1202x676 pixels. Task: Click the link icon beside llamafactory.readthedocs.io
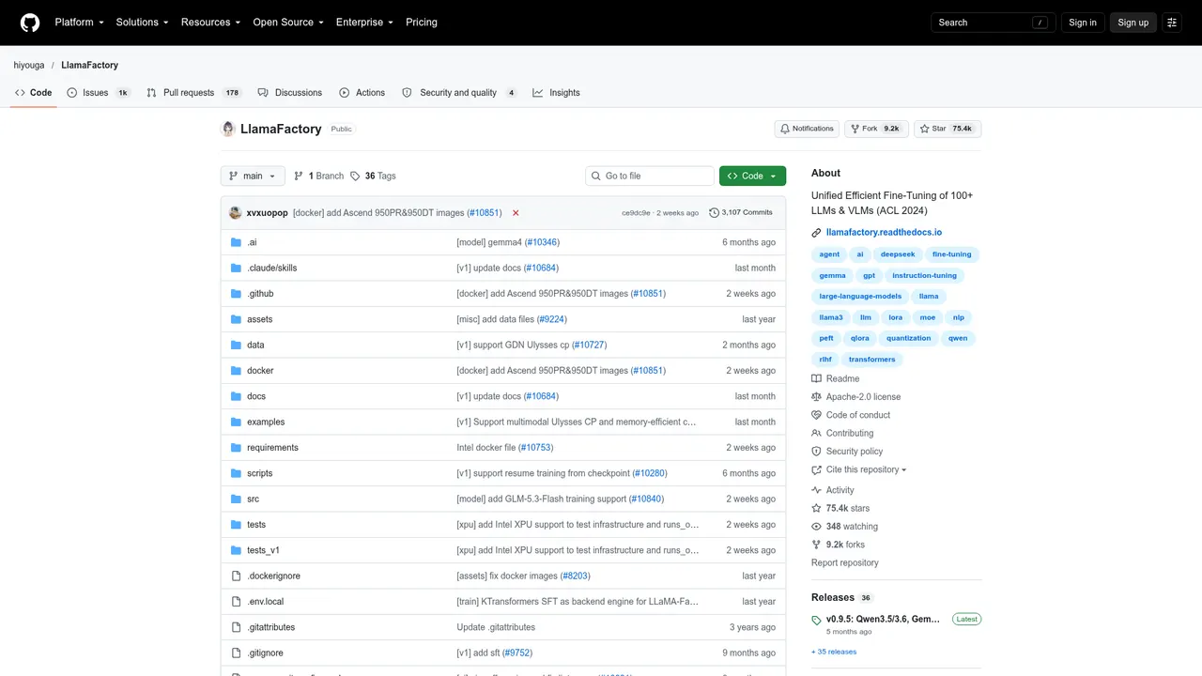[x=817, y=233]
